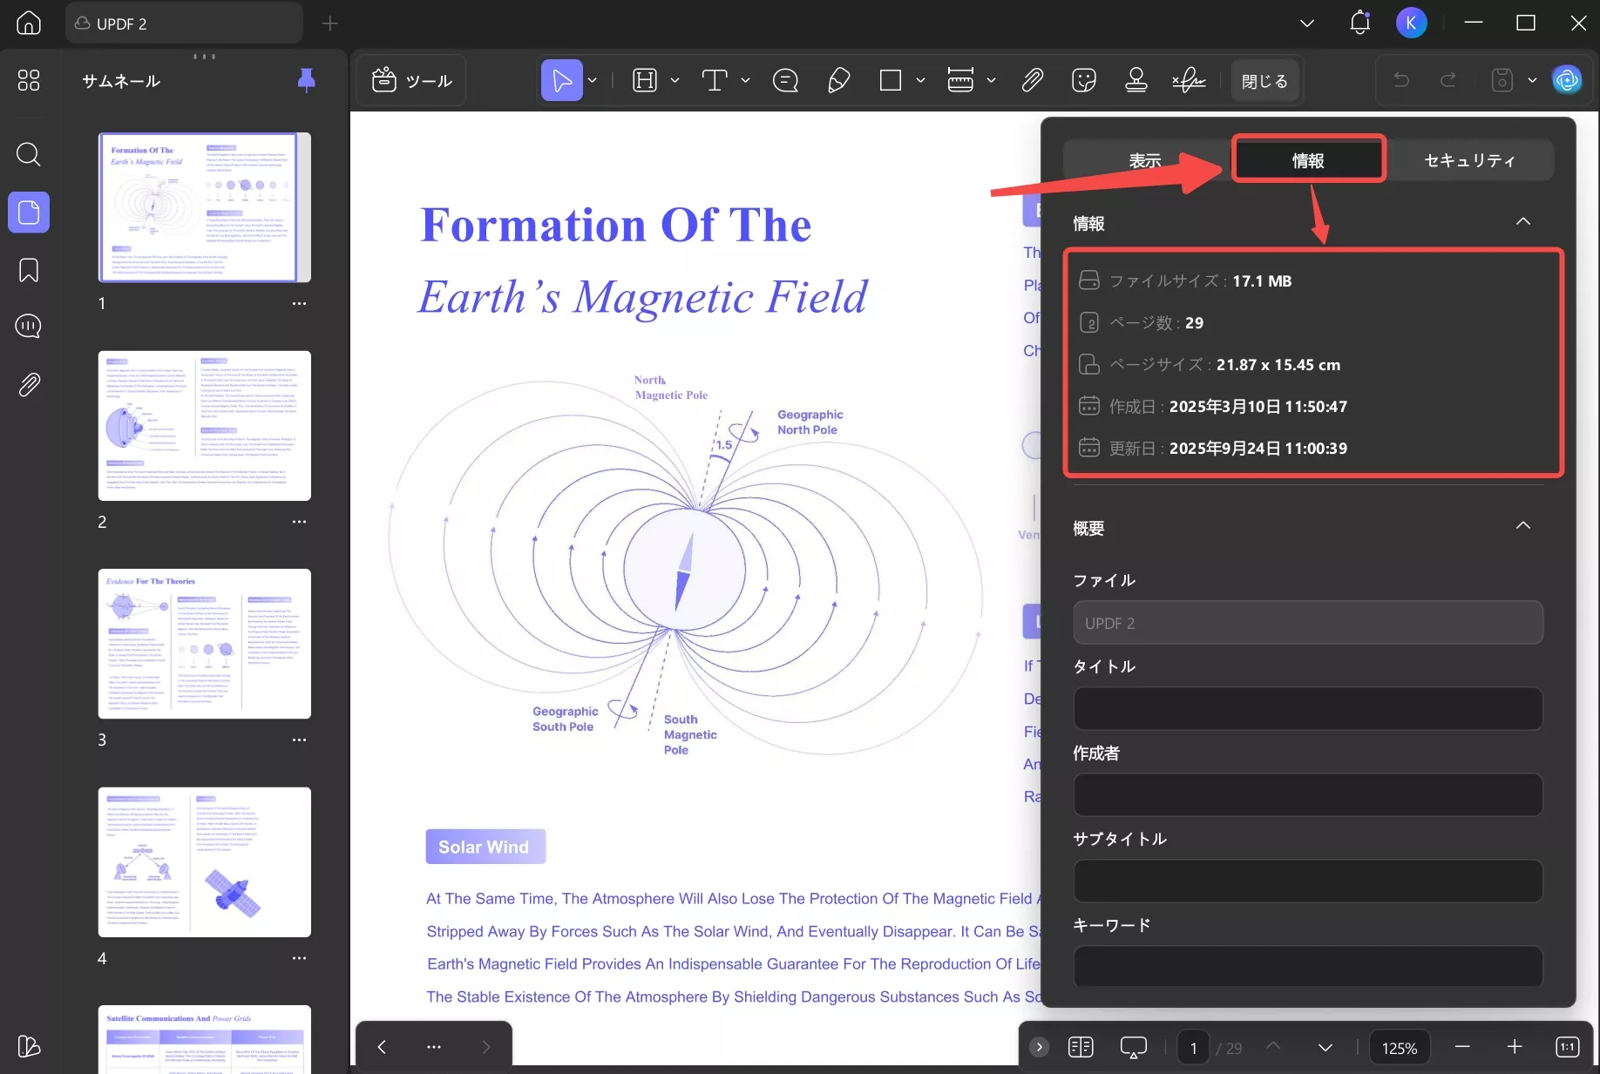Pin the サムネール panel
Viewport: 1600px width, 1074px height.
(306, 80)
